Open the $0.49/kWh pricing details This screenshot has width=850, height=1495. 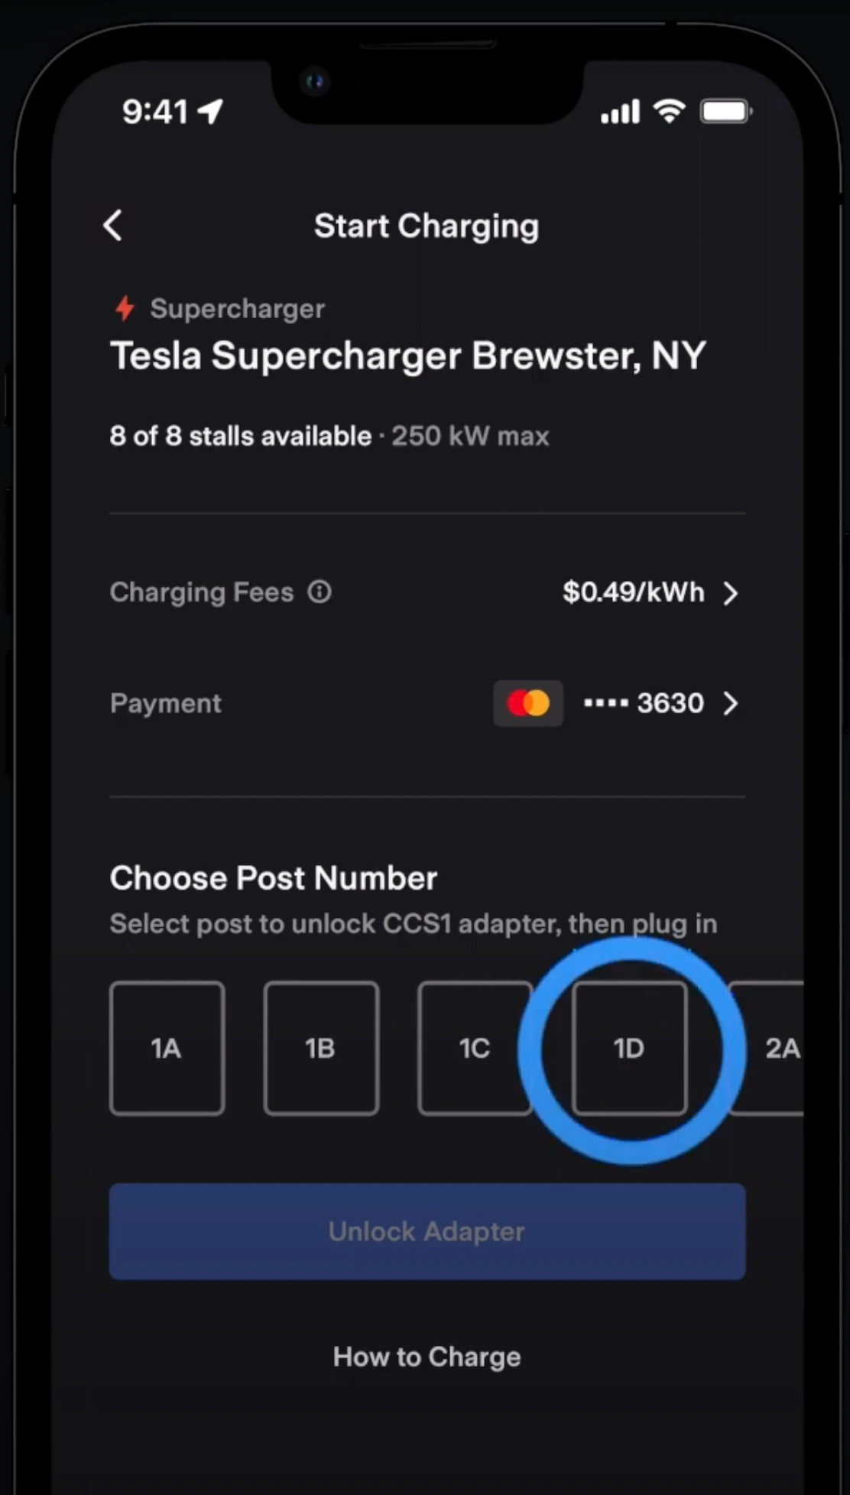pos(634,592)
